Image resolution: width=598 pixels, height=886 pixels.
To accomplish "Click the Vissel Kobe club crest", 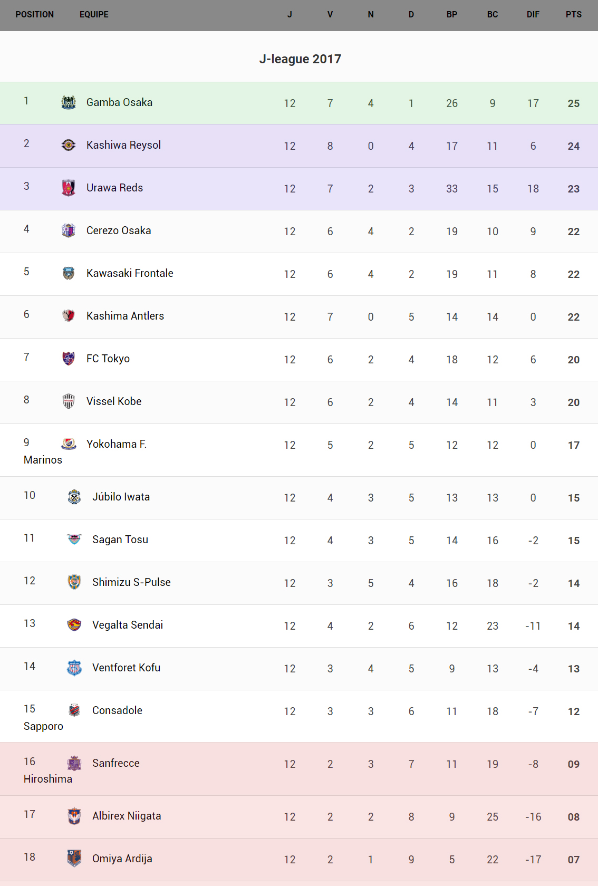I will (x=69, y=401).
